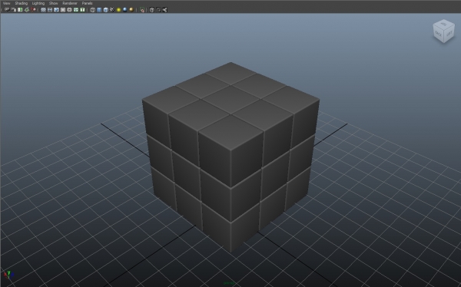Click the Use All Lights icon
The image size is (461, 287).
tap(118, 10)
